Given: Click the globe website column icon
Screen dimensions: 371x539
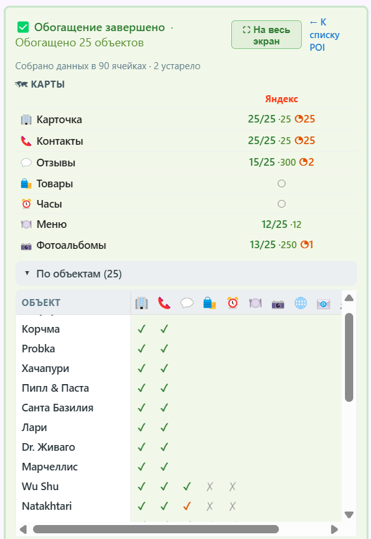Looking at the screenshot, I should [x=300, y=303].
